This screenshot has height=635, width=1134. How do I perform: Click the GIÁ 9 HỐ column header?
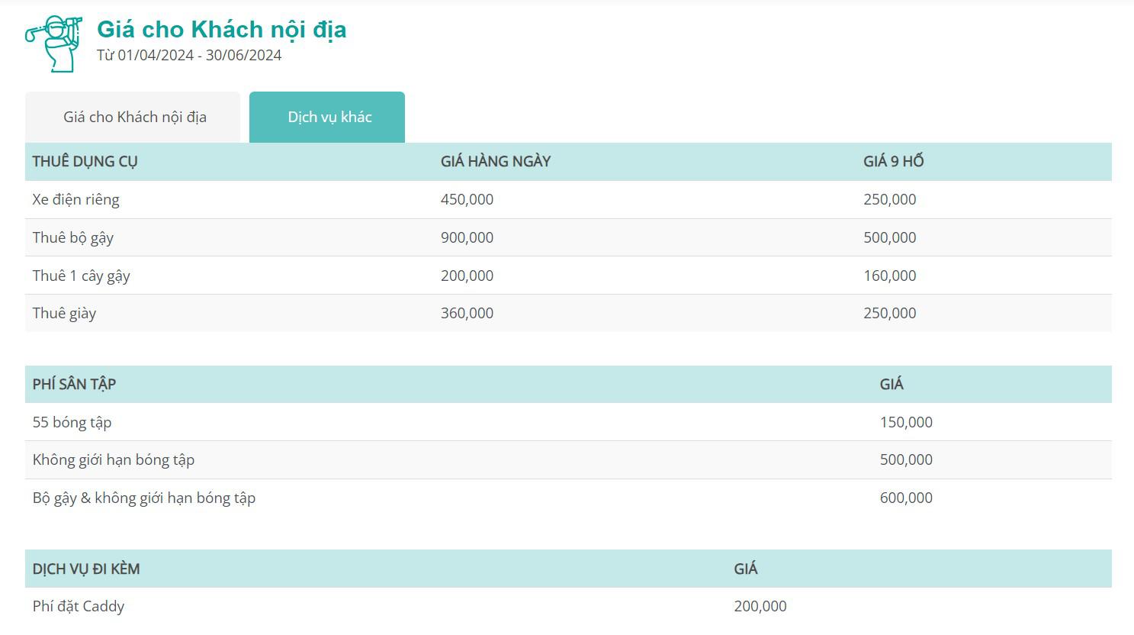click(x=893, y=161)
